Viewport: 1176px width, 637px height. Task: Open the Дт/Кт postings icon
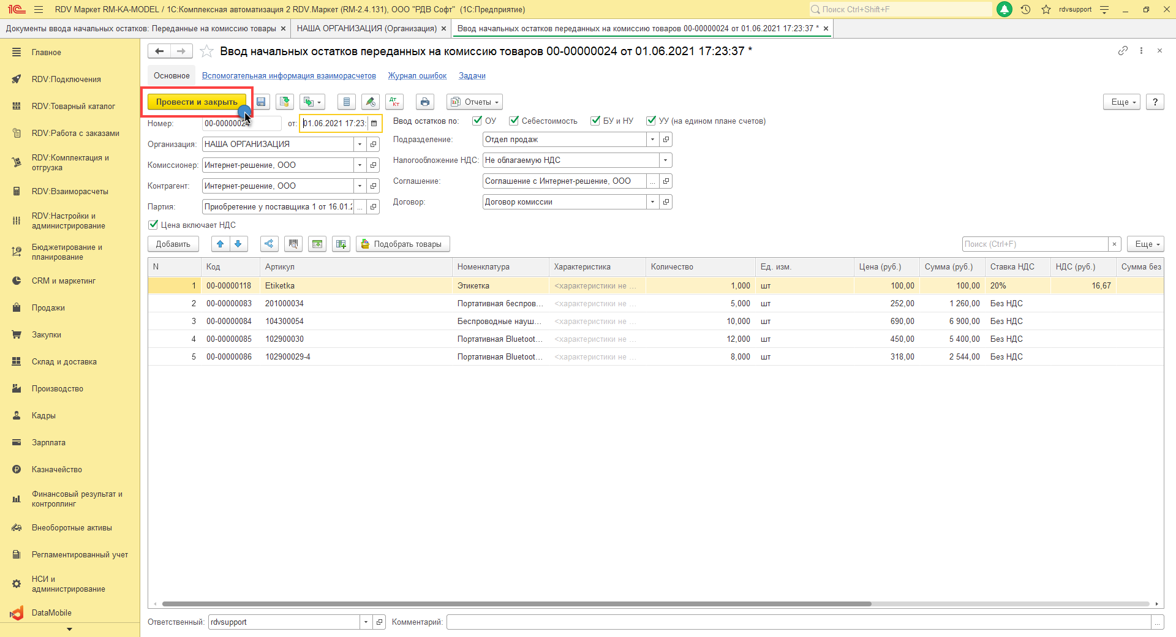tap(394, 102)
